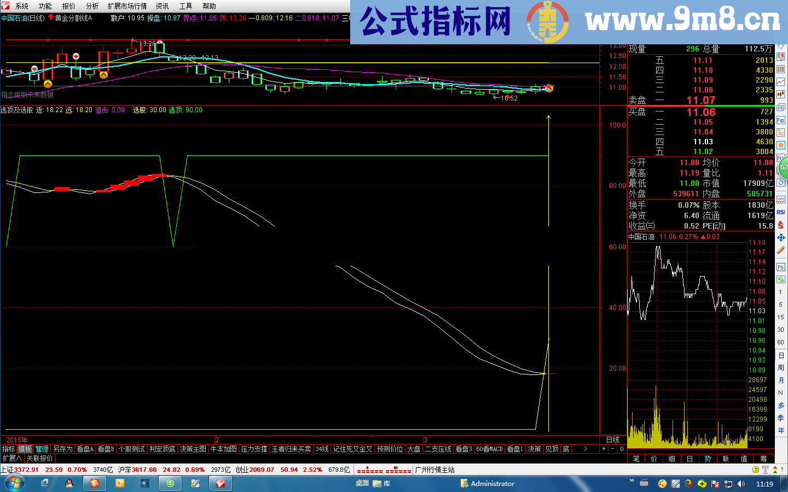Screen dimensions: 788x492
Task: Open the 功能 menu
Action: pyautogui.click(x=45, y=6)
